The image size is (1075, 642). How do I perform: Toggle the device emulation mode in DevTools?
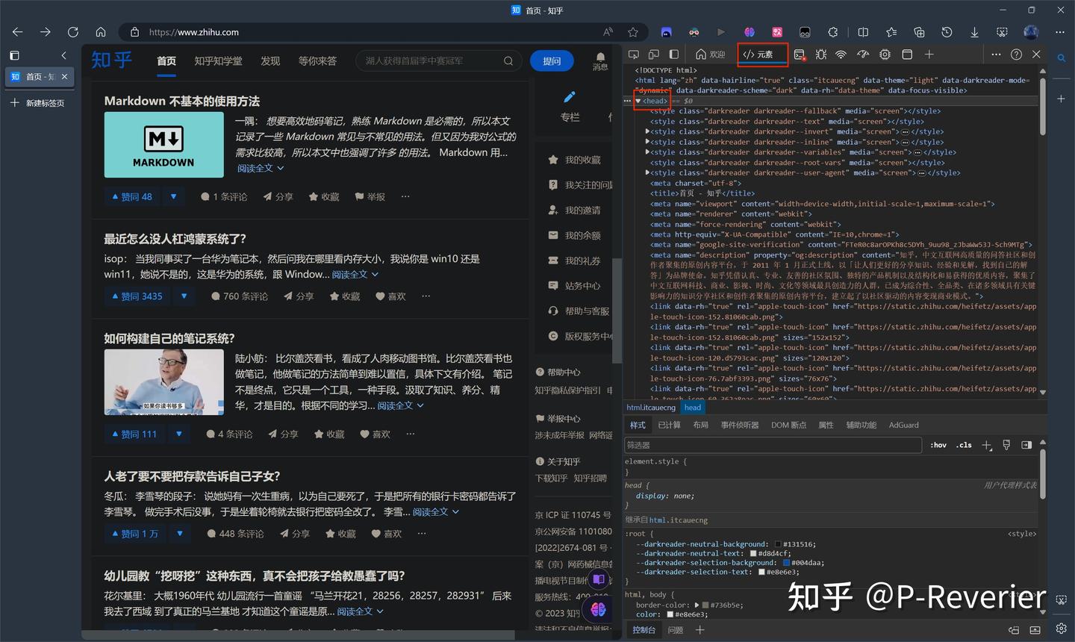click(x=654, y=54)
